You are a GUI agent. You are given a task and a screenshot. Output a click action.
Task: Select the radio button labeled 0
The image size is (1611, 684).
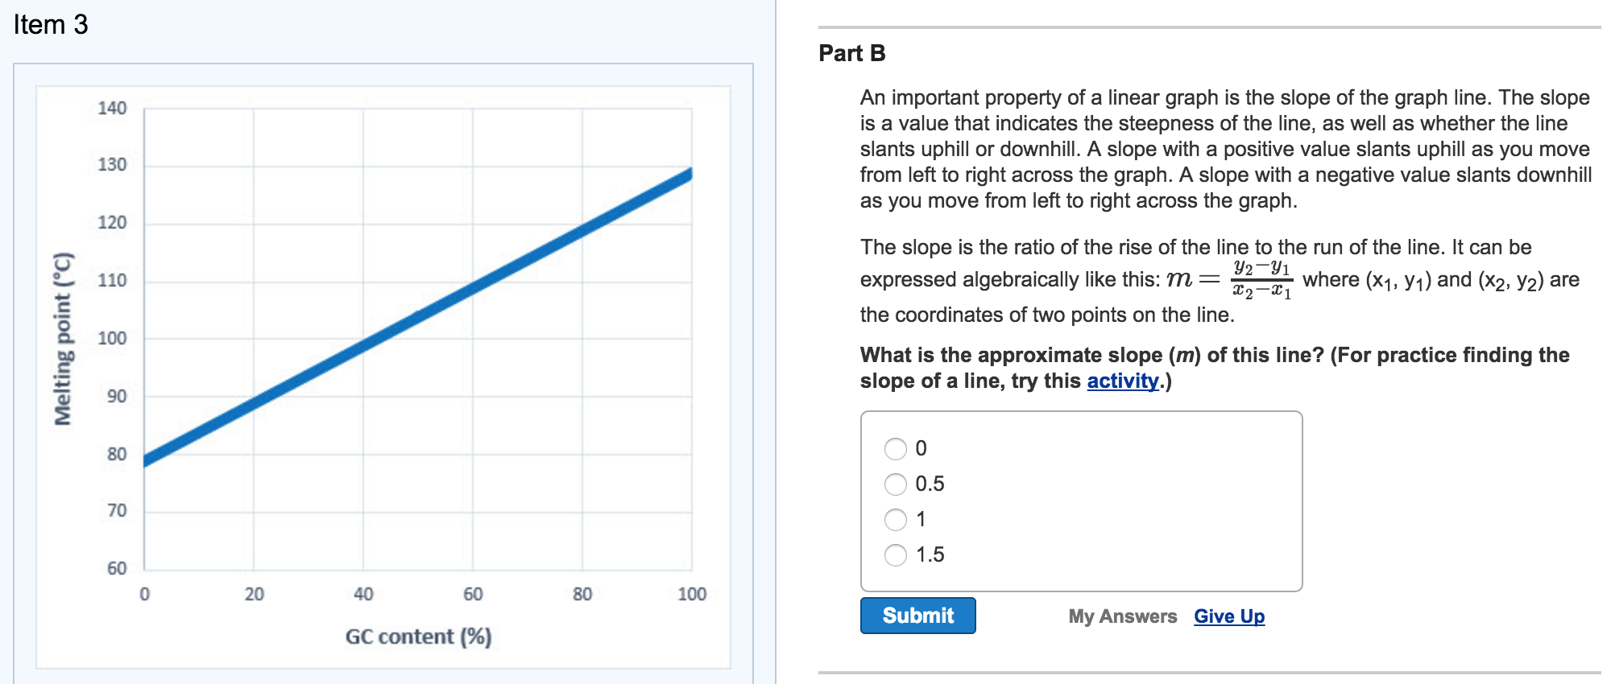click(x=894, y=448)
